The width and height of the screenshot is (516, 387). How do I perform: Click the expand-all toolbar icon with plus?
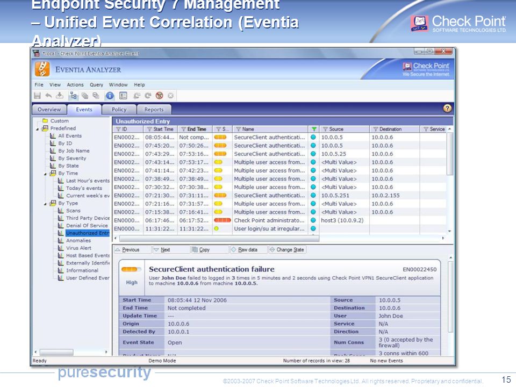85,96
